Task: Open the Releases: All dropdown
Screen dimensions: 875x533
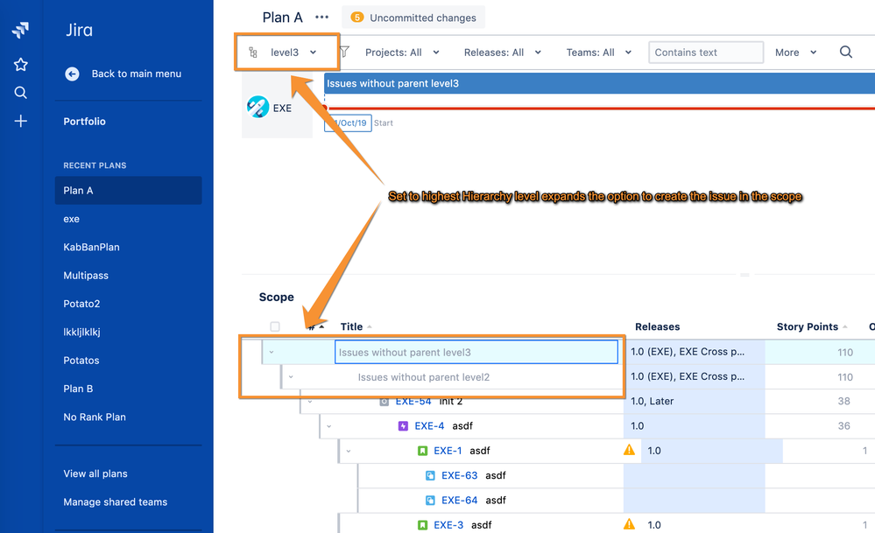Action: point(503,53)
